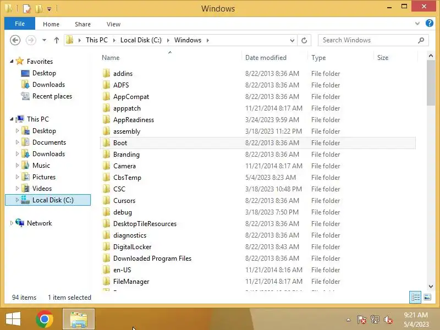Select the DesktopTileResources folder
Image resolution: width=440 pixels, height=330 pixels.
(x=145, y=224)
